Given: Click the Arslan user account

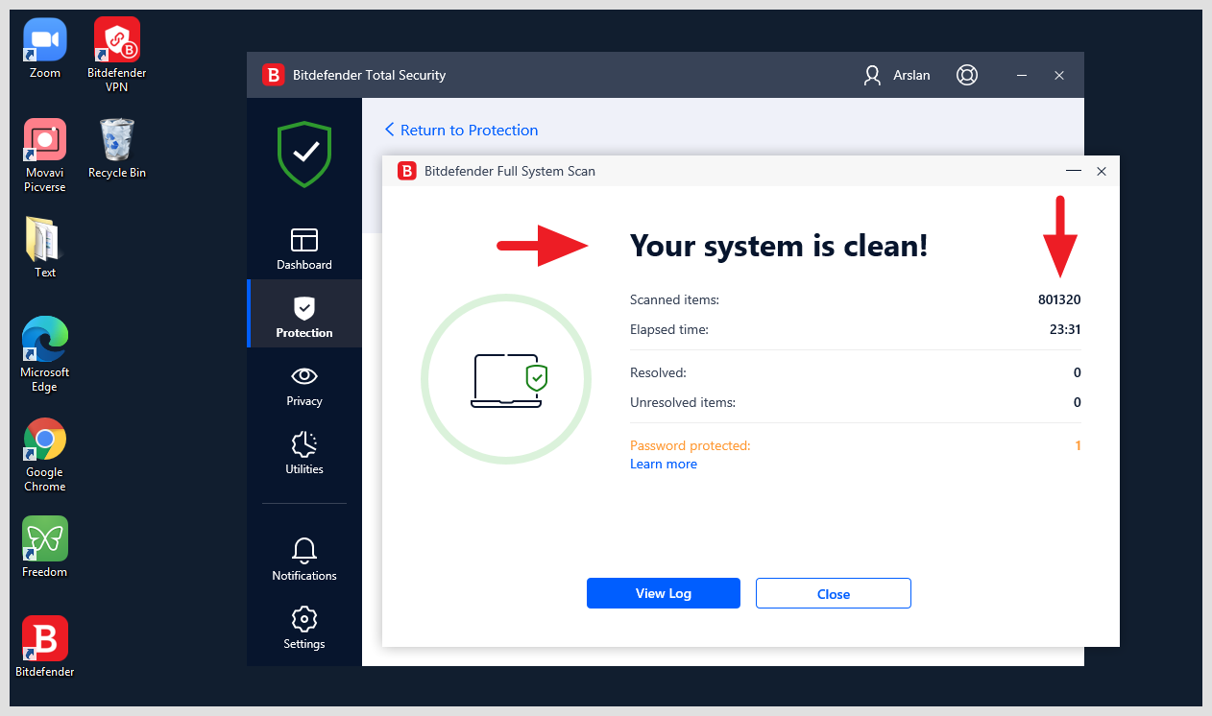Looking at the screenshot, I should [x=897, y=75].
